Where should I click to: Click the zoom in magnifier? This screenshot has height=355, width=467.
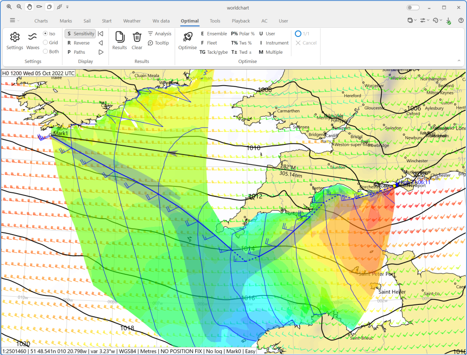click(9, 7)
